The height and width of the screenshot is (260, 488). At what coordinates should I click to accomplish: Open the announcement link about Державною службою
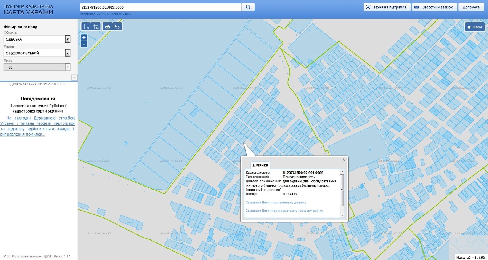(38, 126)
